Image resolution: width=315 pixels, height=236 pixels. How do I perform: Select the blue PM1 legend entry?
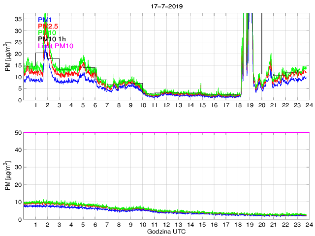[45, 20]
